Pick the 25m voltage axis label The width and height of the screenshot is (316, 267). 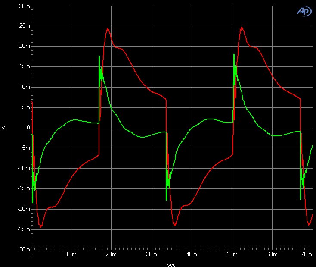point(25,26)
